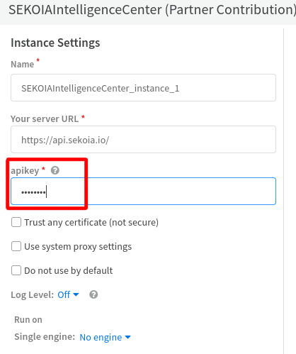This screenshot has width=296, height=354.
Task: Check the Do not use by default box
Action: 16,270
